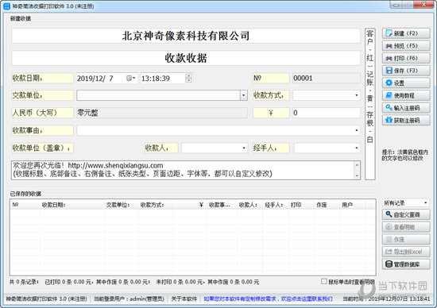This screenshot has width=437, height=308.
Task: Open 自定义查询 custom search button
Action: pyautogui.click(x=406, y=214)
